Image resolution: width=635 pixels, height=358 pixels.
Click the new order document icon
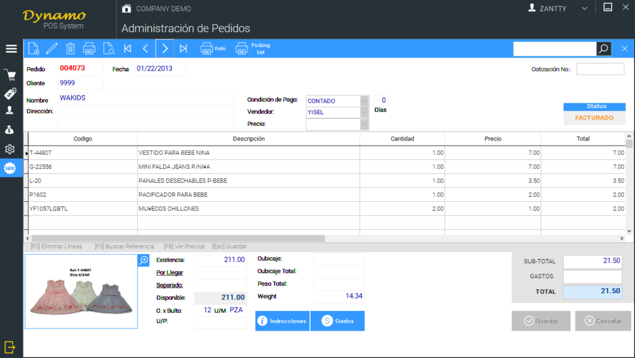point(33,48)
